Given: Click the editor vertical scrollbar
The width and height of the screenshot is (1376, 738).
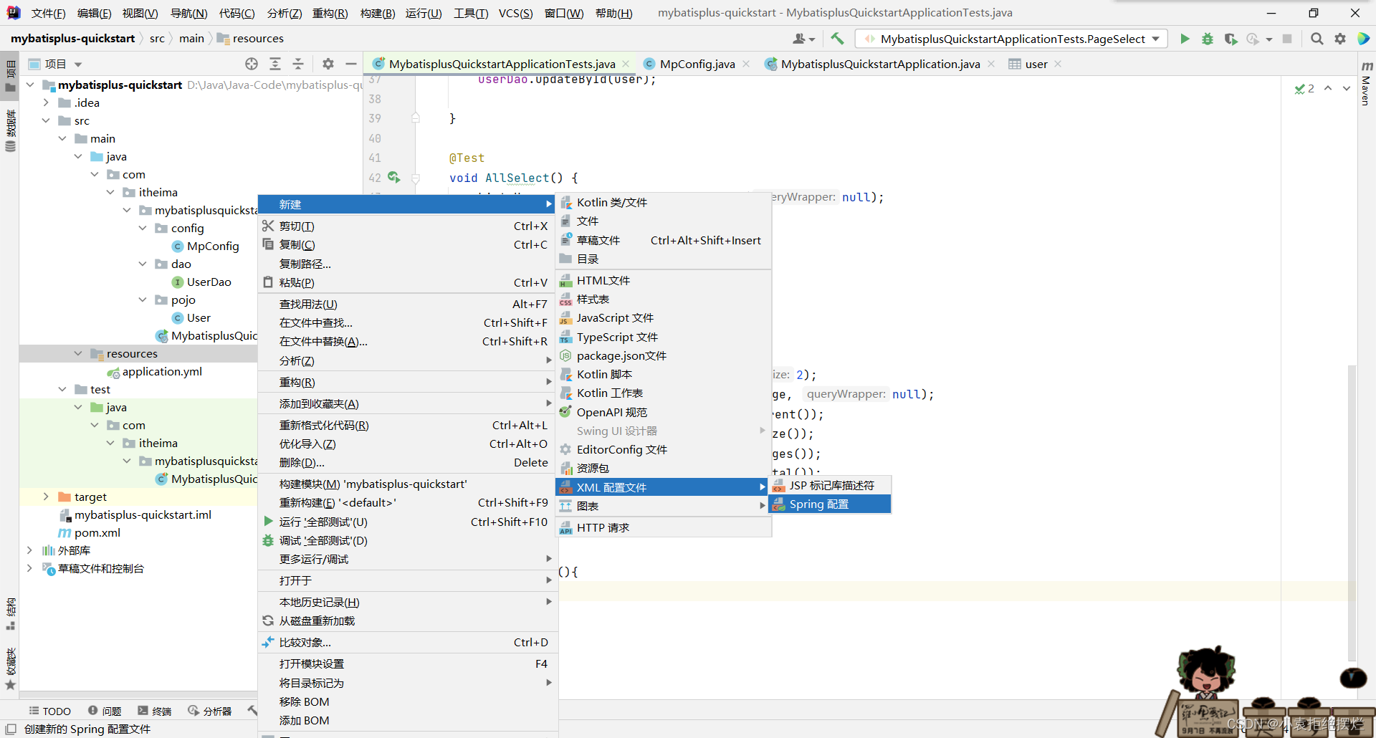Looking at the screenshot, I should pyautogui.click(x=1352, y=512).
